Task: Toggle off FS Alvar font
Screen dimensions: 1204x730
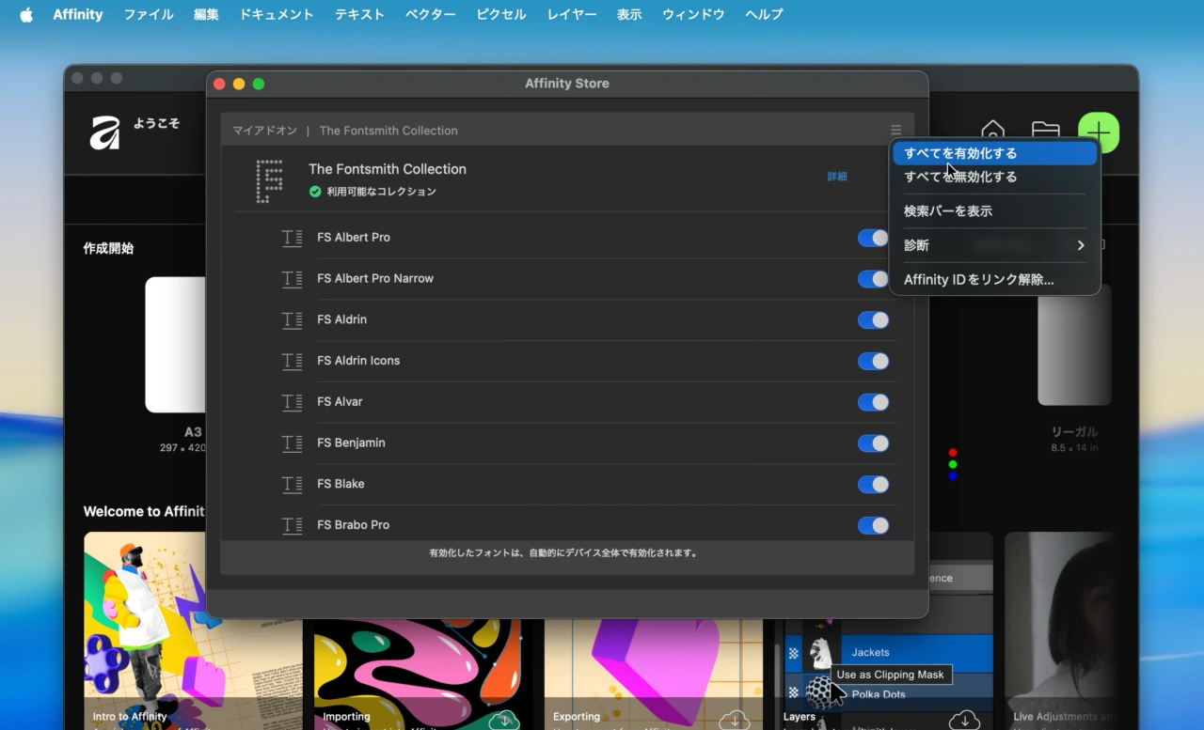Action: [x=872, y=402]
